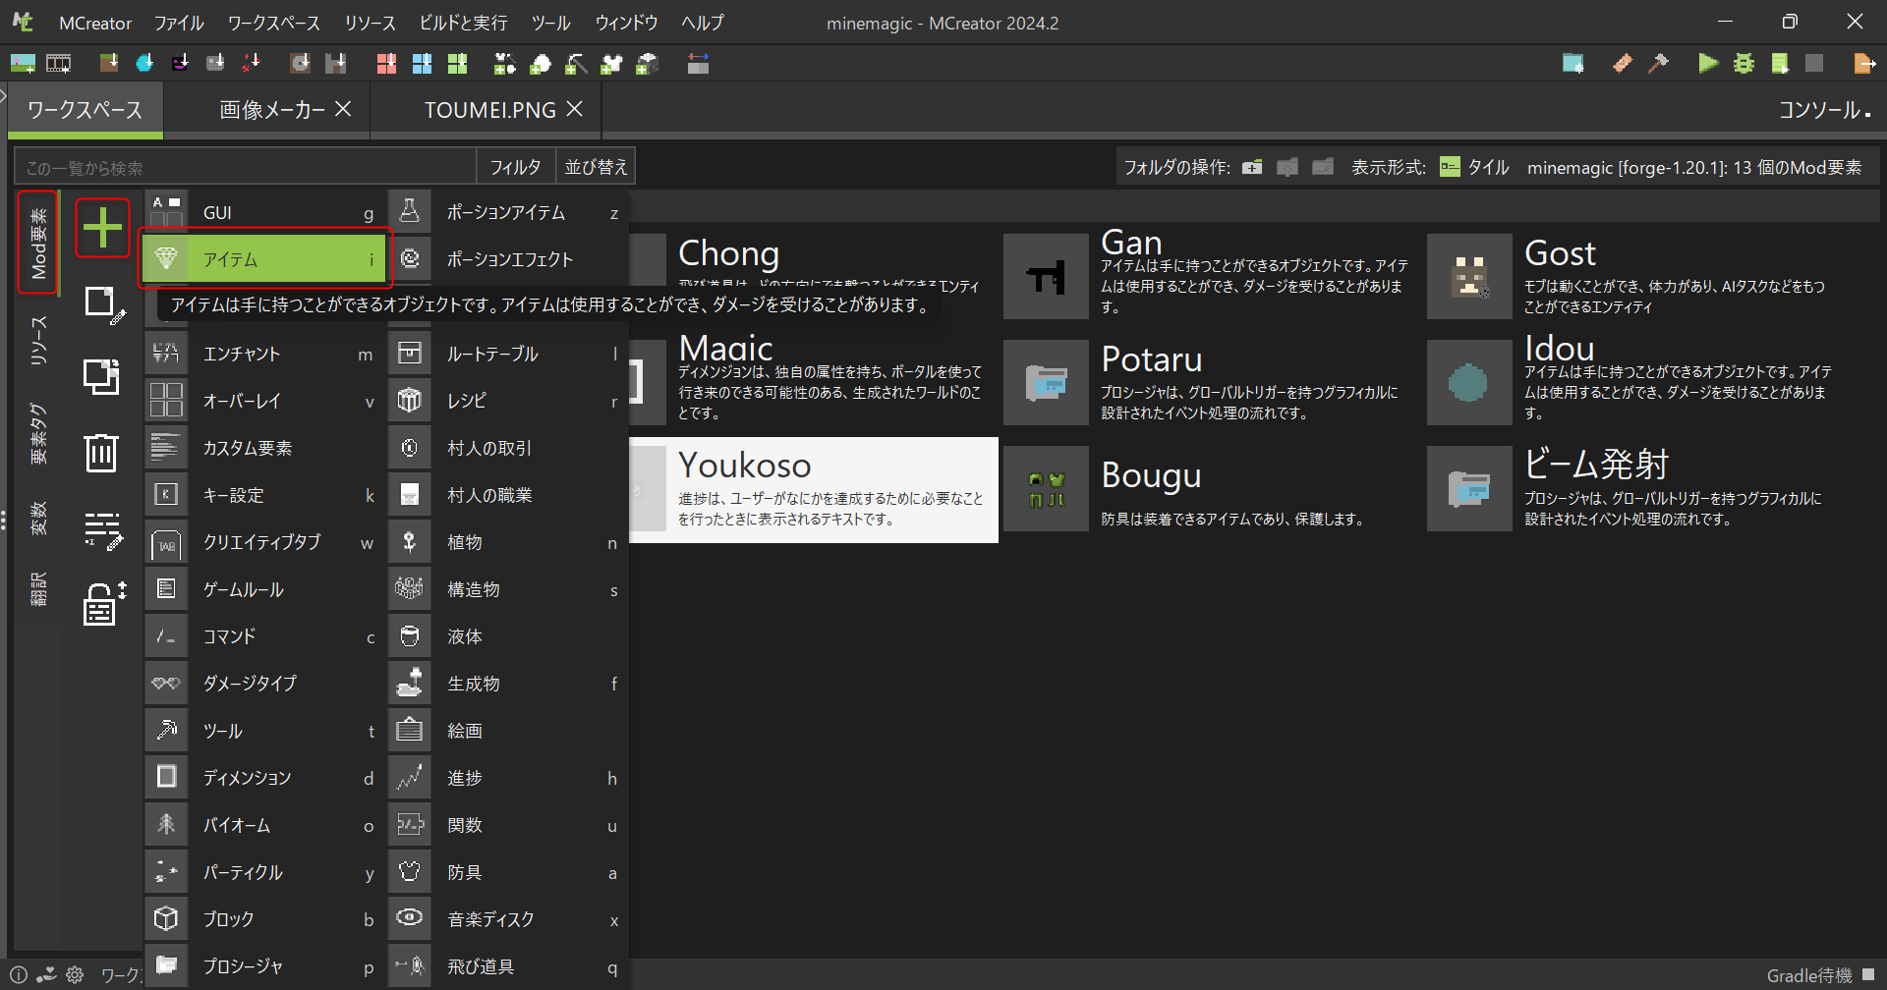The width and height of the screenshot is (1887, 990).
Task: Select the 翻訳 side tab
Action: (x=38, y=589)
